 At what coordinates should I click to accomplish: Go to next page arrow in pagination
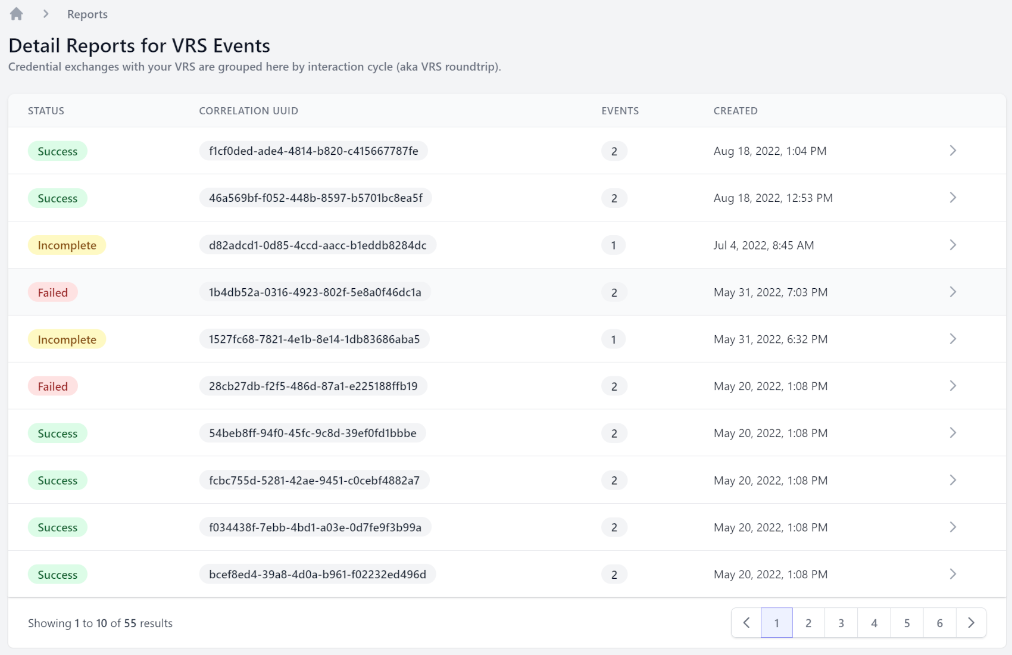click(x=971, y=623)
